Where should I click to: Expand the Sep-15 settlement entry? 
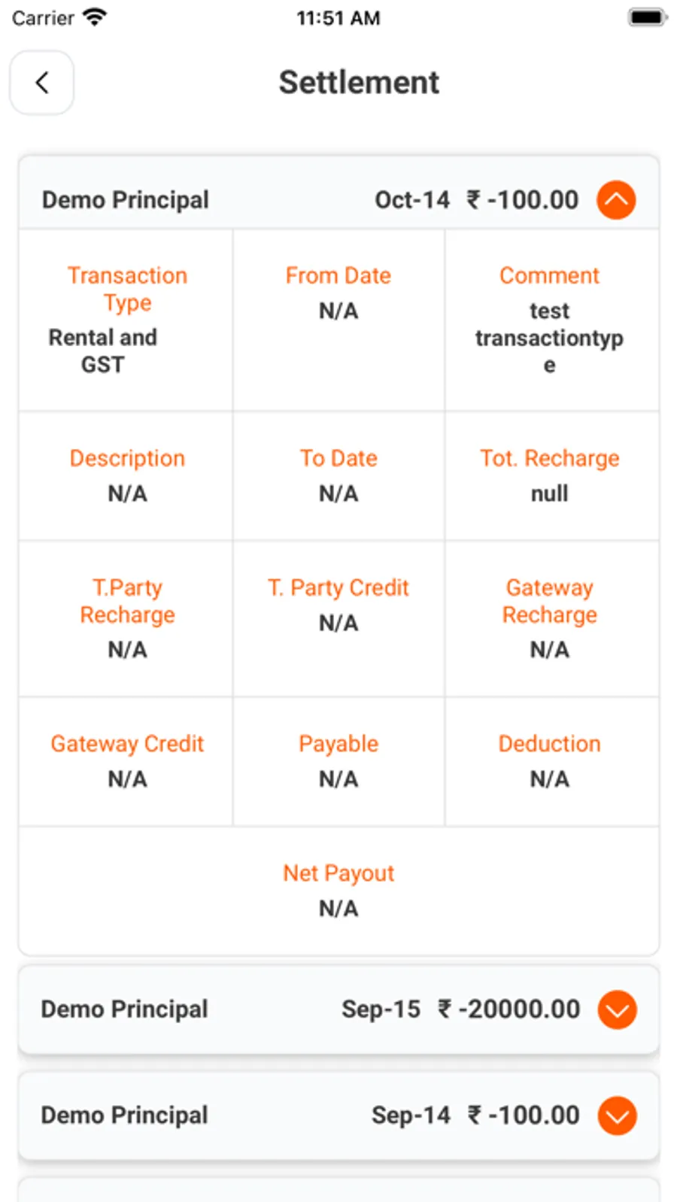click(617, 1009)
